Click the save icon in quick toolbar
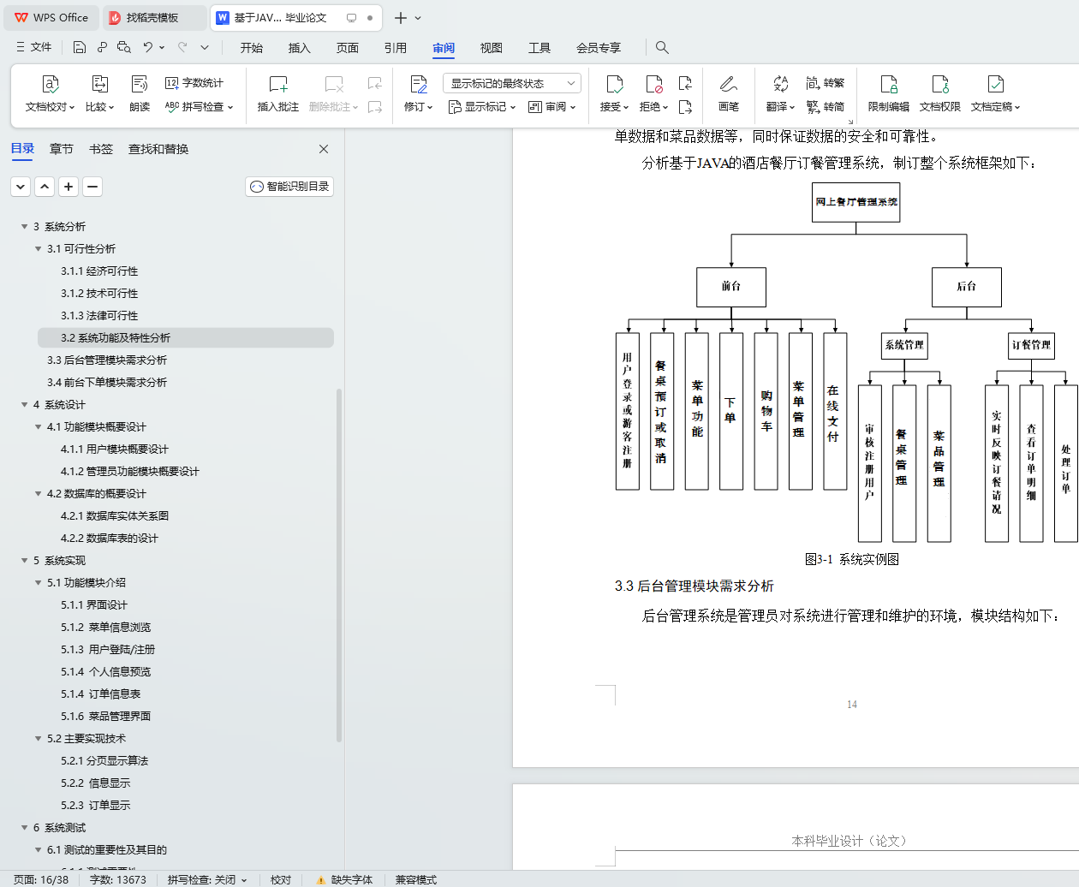1079x887 pixels. point(80,47)
